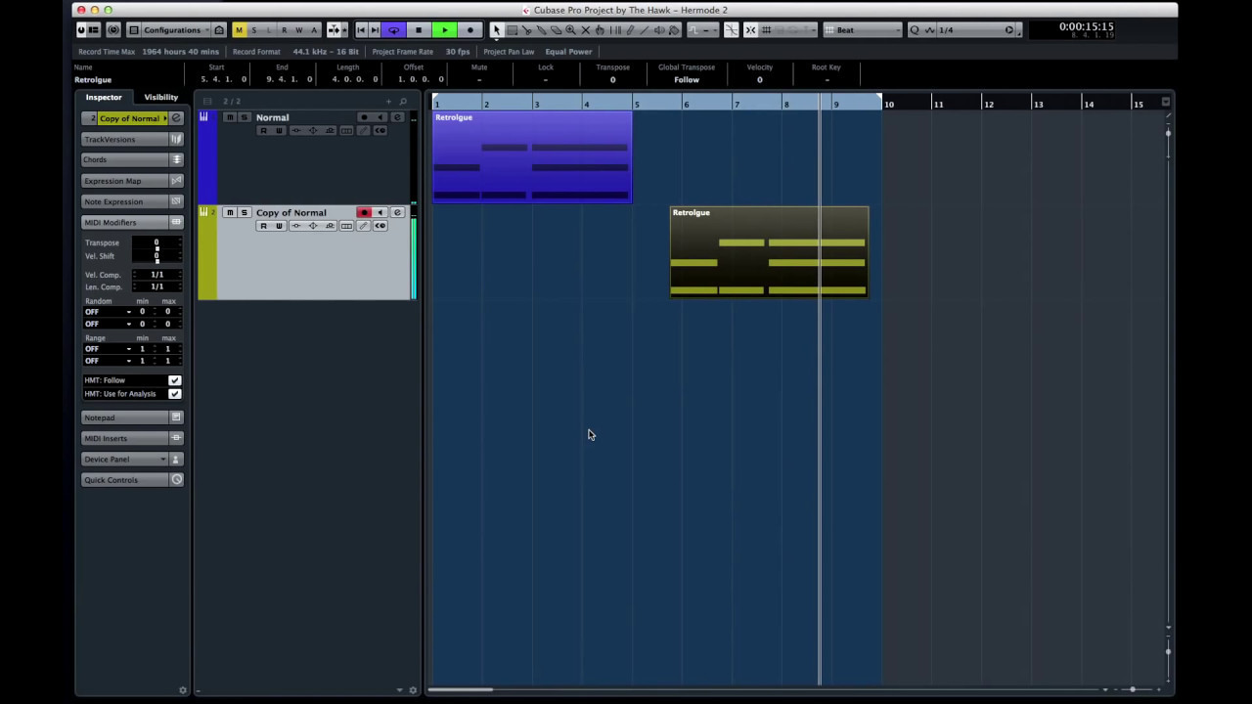This screenshot has width=1252, height=704.
Task: Select the Mute X tool
Action: (586, 30)
